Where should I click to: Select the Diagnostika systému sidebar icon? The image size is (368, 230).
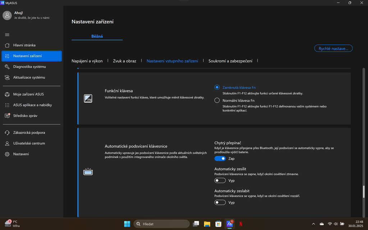7,66
